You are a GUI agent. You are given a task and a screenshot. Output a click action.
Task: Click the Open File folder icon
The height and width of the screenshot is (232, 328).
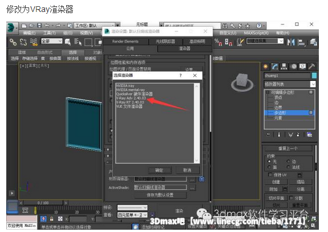pos(31,26)
